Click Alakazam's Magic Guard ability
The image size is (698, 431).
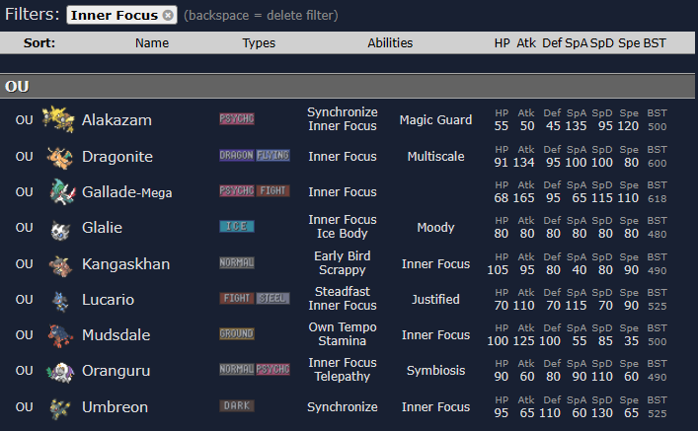point(435,120)
